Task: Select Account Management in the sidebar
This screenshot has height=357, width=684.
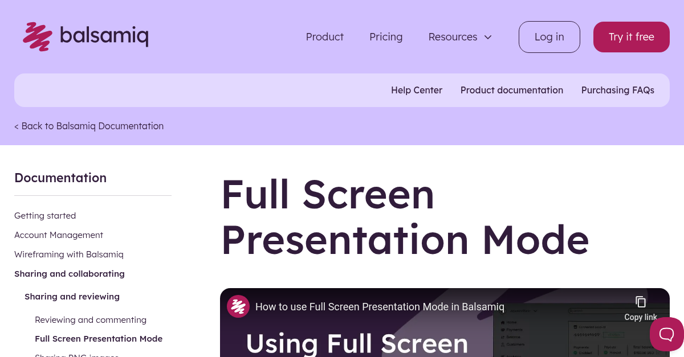Action: point(59,235)
